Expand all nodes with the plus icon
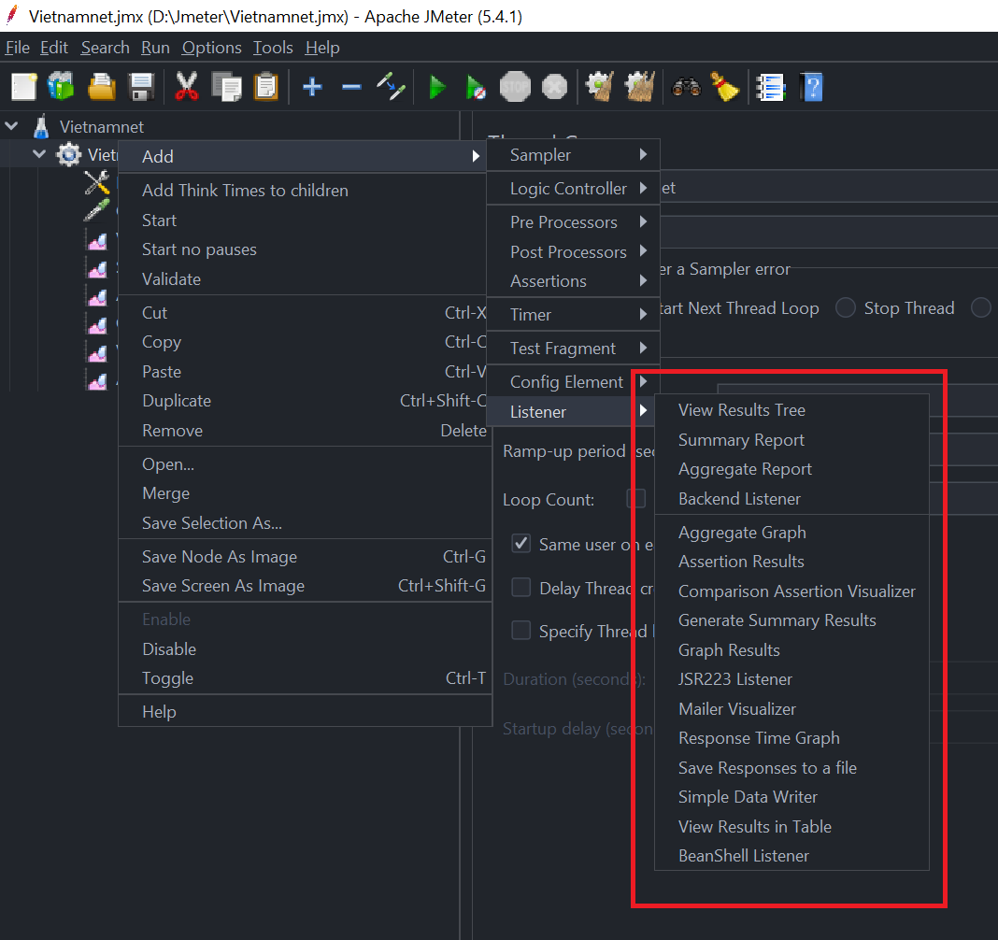The width and height of the screenshot is (998, 940). tap(312, 87)
